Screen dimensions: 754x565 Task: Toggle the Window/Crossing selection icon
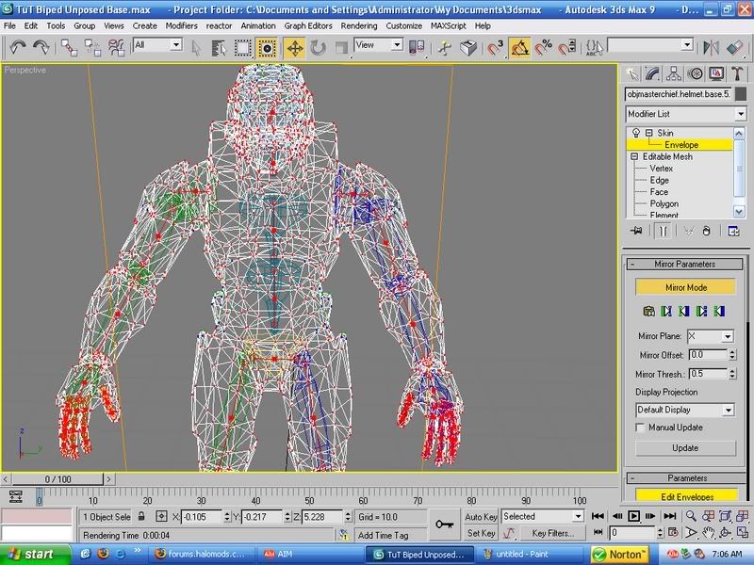pos(267,48)
